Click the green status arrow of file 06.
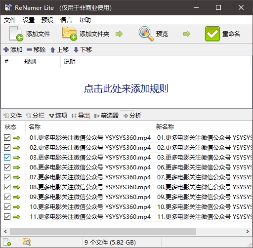 (16, 167)
